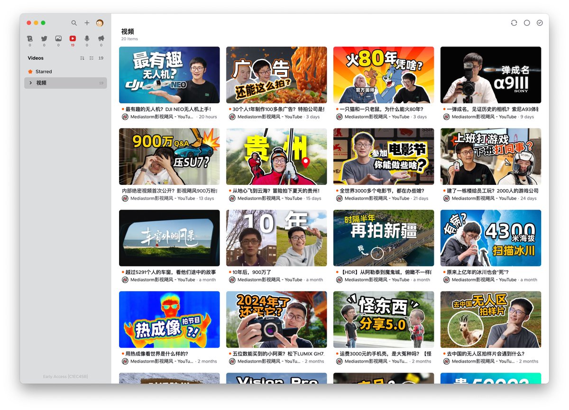Open the 900万 Q&A 压SU7 thumbnail
The image size is (569, 410).
click(x=169, y=156)
